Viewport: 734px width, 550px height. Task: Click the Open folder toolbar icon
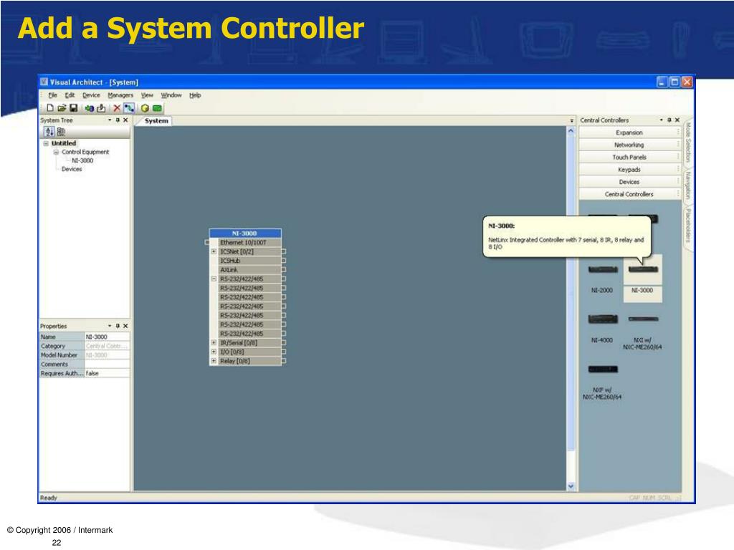pos(62,108)
